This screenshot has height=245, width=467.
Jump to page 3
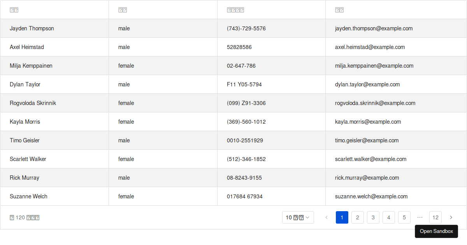click(373, 217)
